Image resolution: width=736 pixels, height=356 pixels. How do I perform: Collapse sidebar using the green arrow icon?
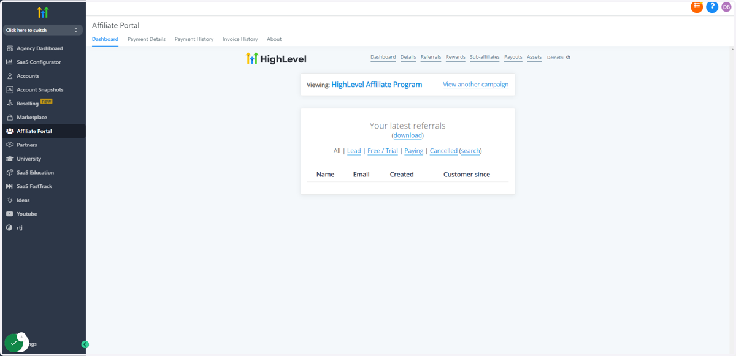pos(85,344)
